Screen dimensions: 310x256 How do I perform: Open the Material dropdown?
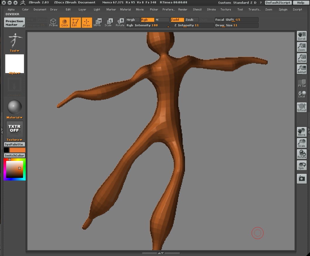(x=14, y=117)
